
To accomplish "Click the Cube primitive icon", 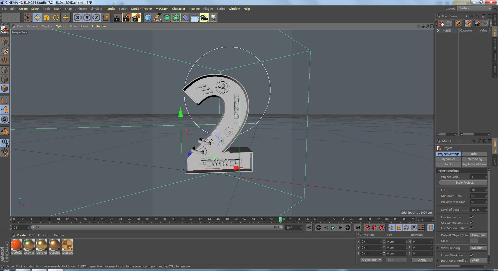I will [148, 18].
